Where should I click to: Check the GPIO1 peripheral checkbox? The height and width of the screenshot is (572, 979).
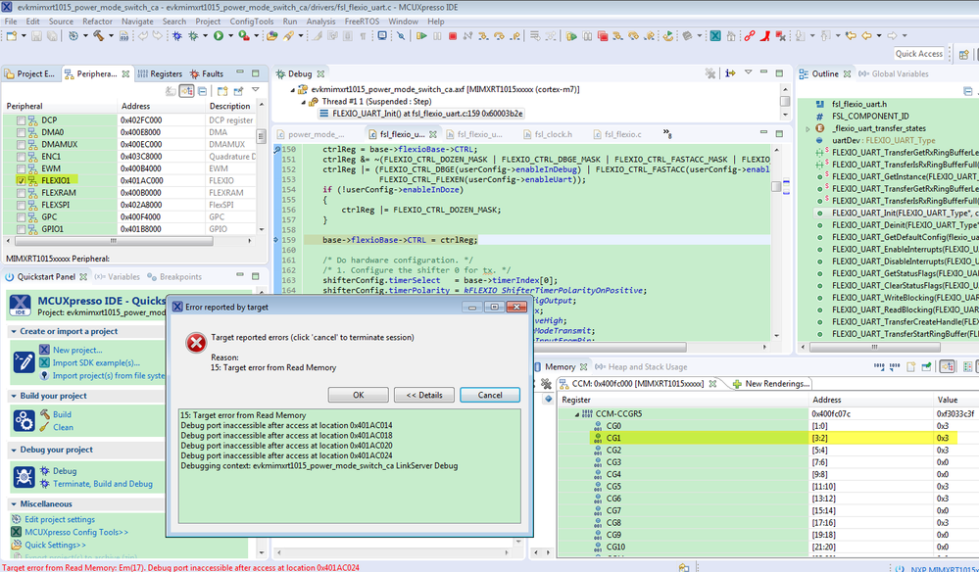(23, 229)
